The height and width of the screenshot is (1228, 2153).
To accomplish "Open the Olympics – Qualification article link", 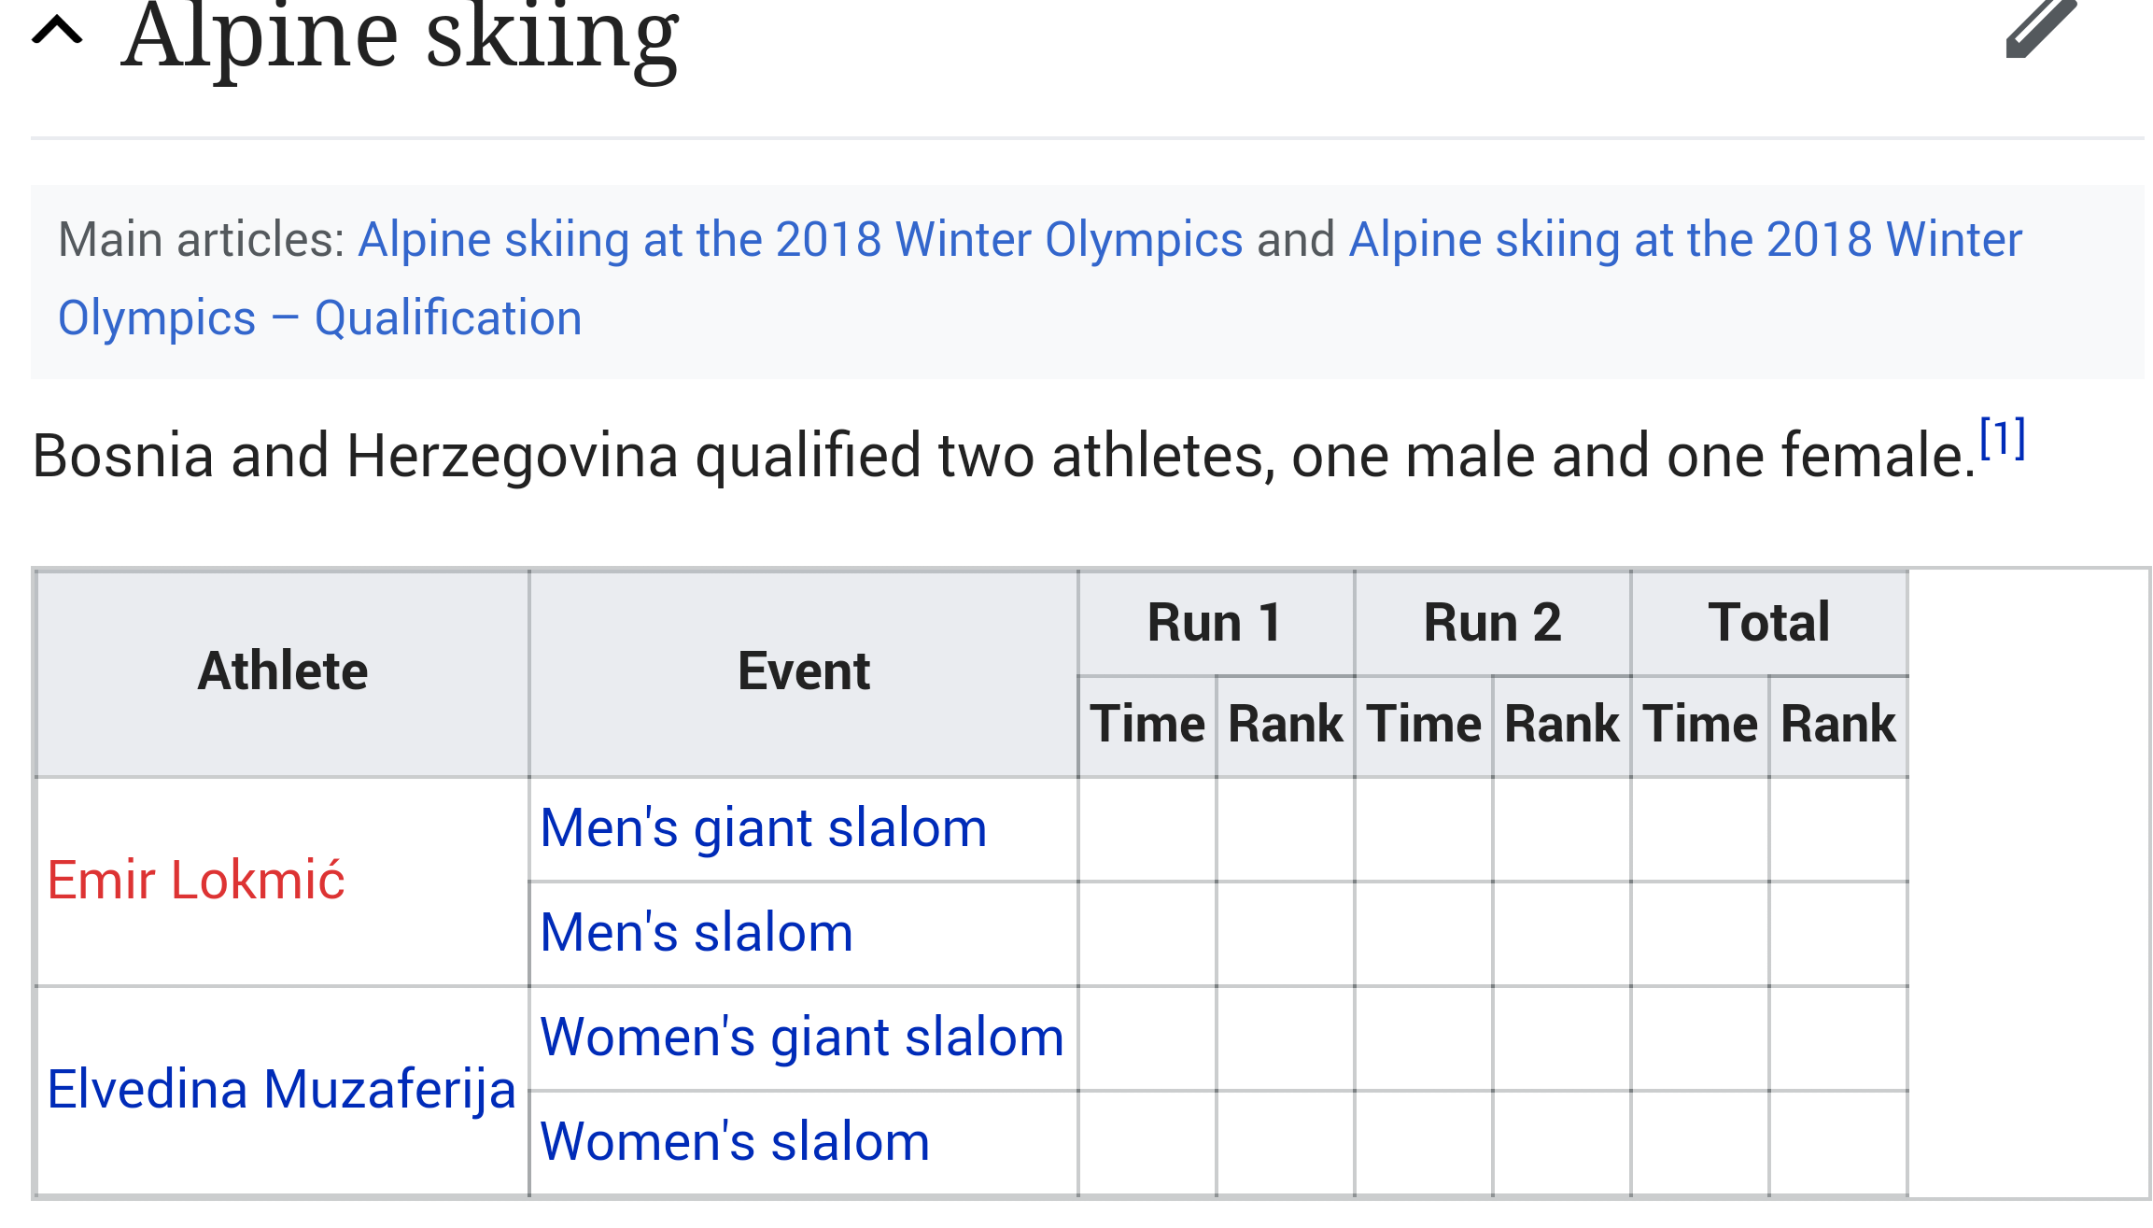I will [x=319, y=318].
